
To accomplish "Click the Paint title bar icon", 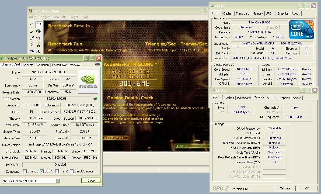I will tap(30, 11).
